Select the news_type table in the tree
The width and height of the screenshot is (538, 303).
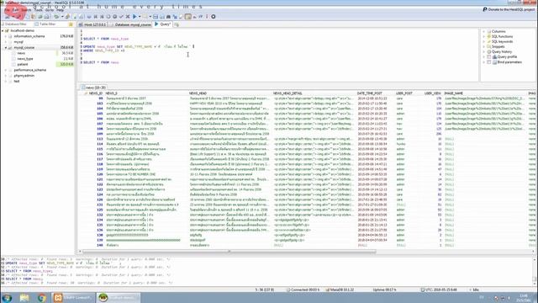pos(25,59)
